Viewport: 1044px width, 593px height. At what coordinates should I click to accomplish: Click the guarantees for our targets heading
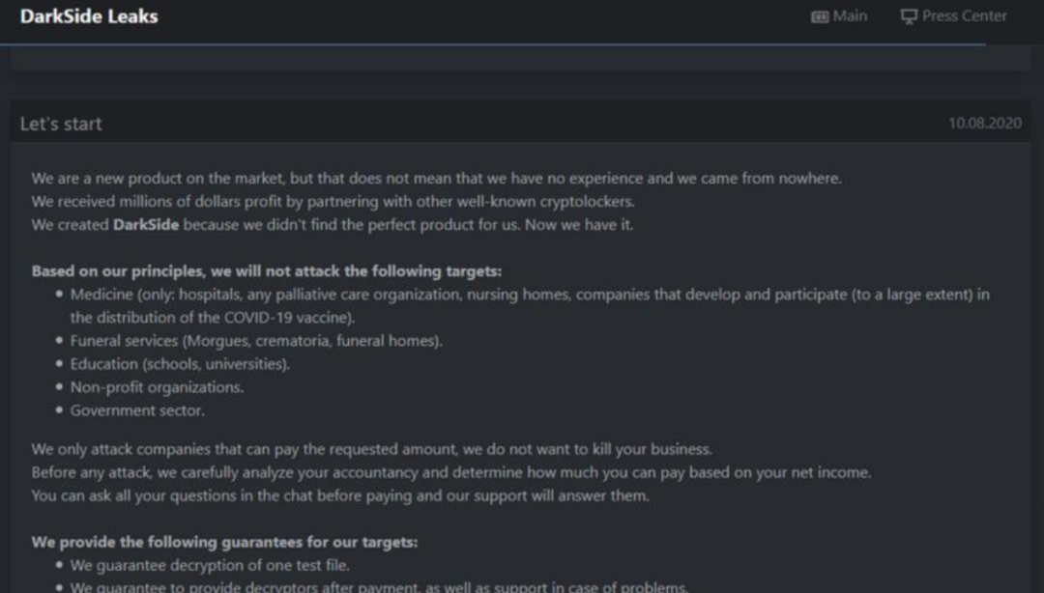tap(224, 543)
